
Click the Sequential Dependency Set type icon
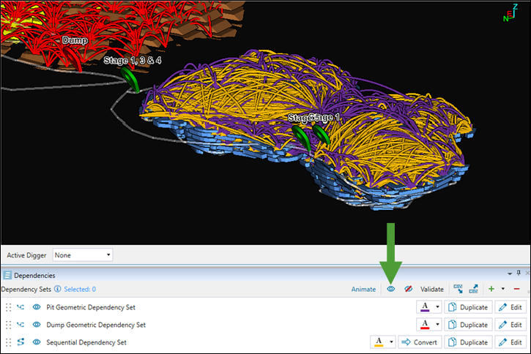coord(21,342)
